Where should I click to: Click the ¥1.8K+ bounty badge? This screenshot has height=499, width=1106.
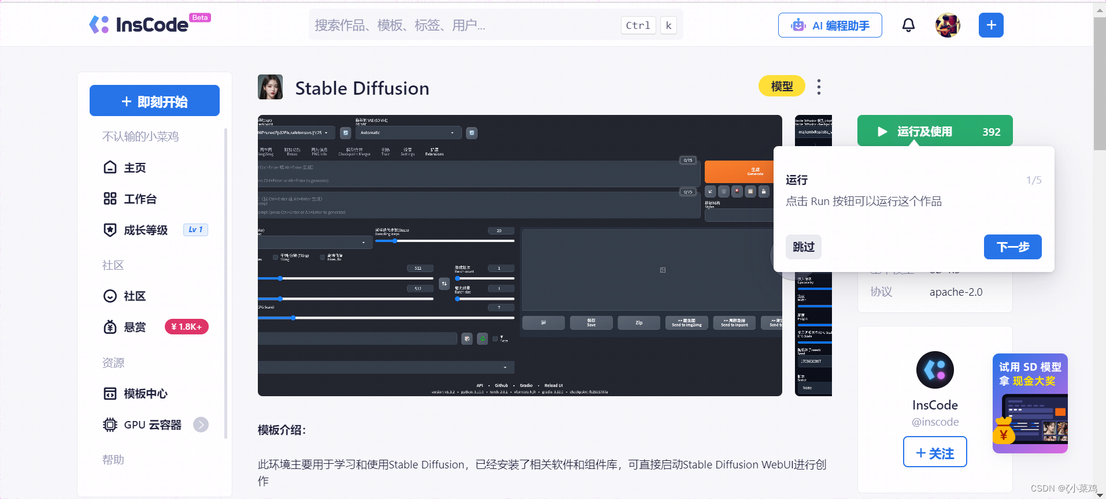(186, 327)
